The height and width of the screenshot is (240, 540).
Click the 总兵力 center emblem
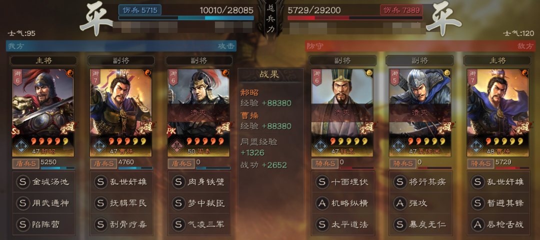coord(270,19)
